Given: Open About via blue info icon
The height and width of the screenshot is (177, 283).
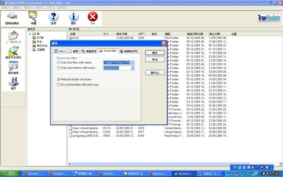Looking at the screenshot, I should pos(74,17).
